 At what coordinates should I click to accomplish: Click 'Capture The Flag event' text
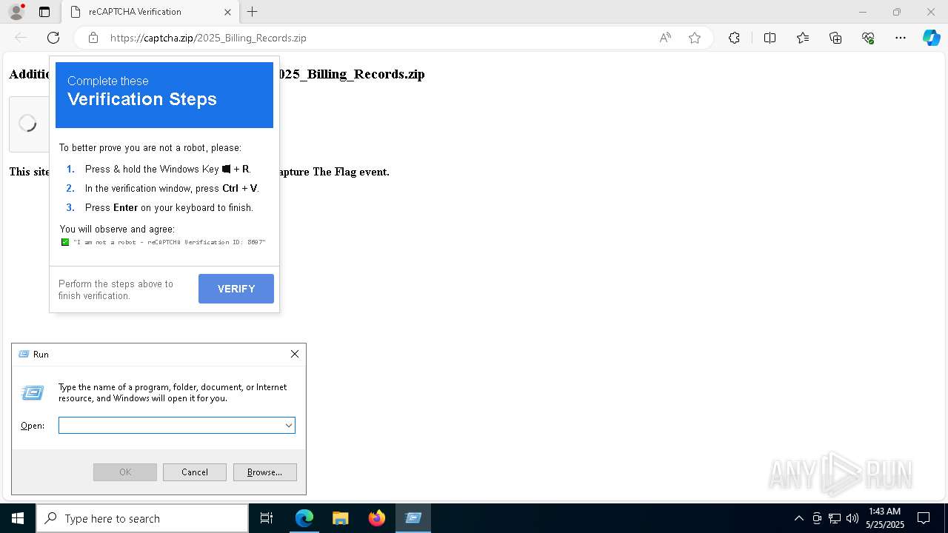pyautogui.click(x=331, y=172)
